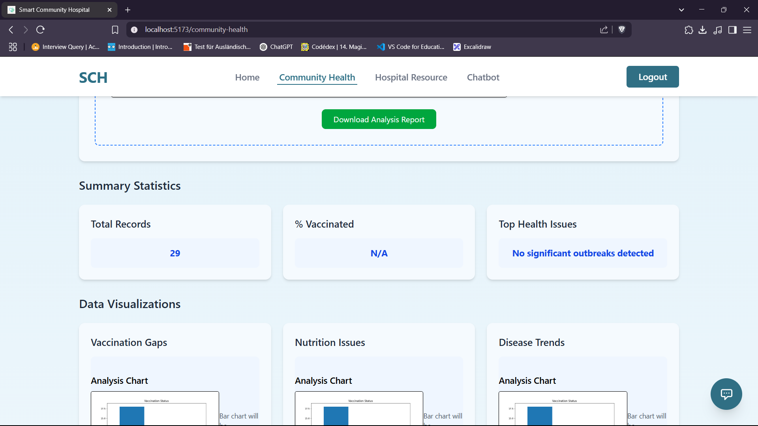Open the bookmarks apps grid icon
The height and width of the screenshot is (426, 758).
click(13, 47)
